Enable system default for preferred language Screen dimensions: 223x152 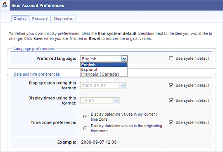click(171, 58)
